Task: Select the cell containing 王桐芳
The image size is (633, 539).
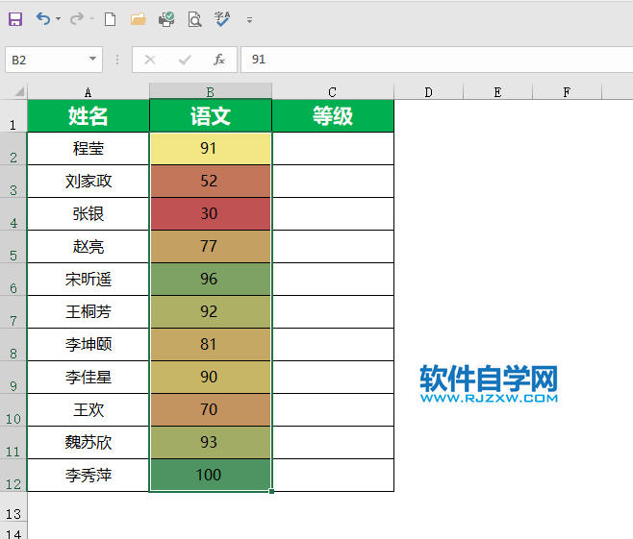Action: pos(88,311)
